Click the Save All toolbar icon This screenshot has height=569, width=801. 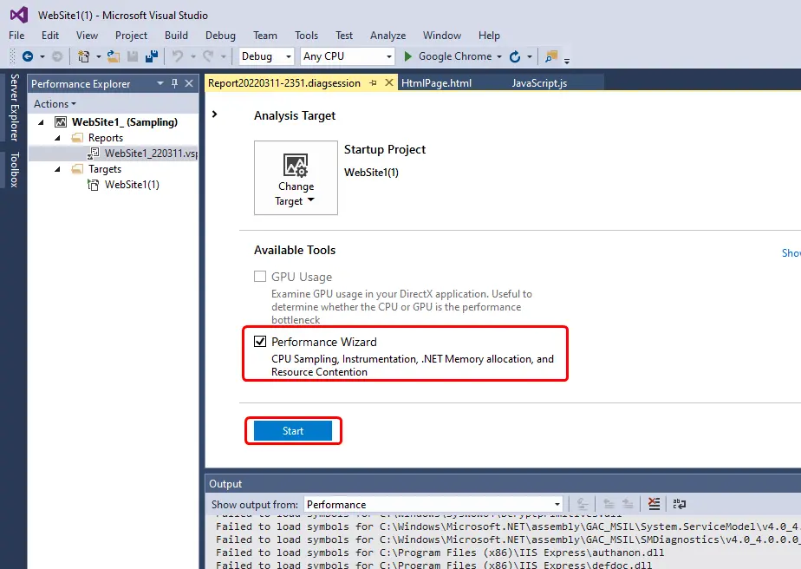[152, 56]
